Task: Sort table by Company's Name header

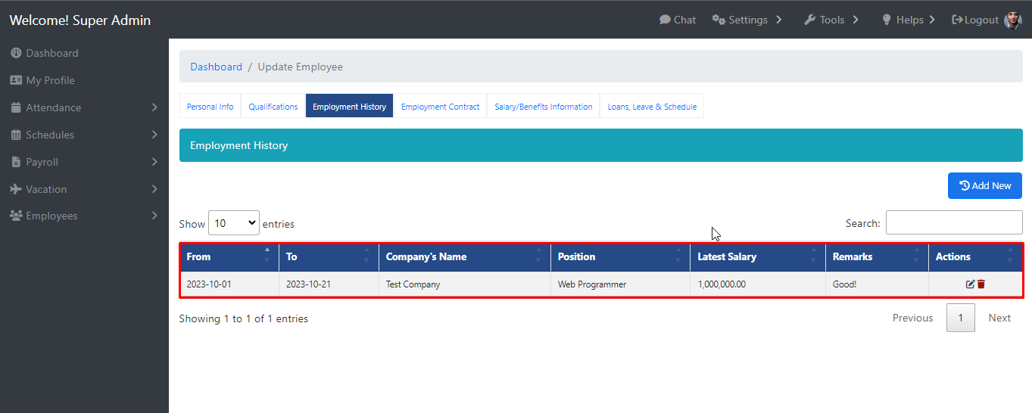Action: click(x=465, y=257)
